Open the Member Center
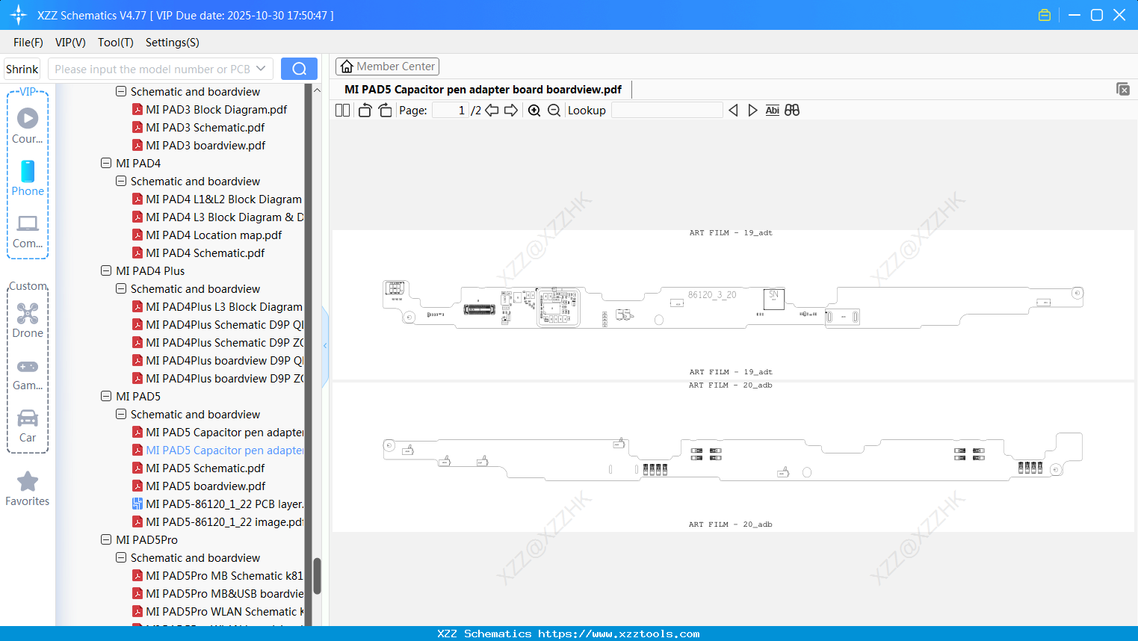 387,66
